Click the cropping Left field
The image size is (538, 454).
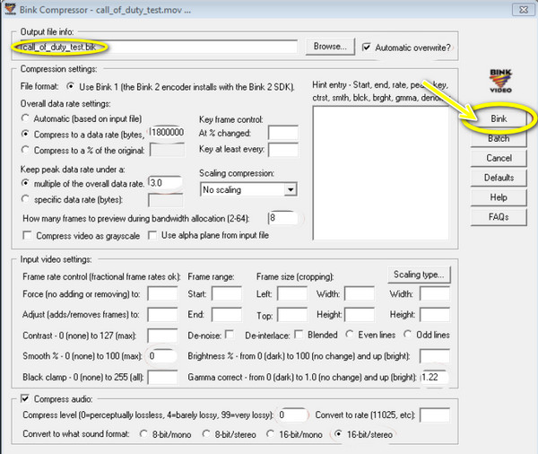point(292,294)
